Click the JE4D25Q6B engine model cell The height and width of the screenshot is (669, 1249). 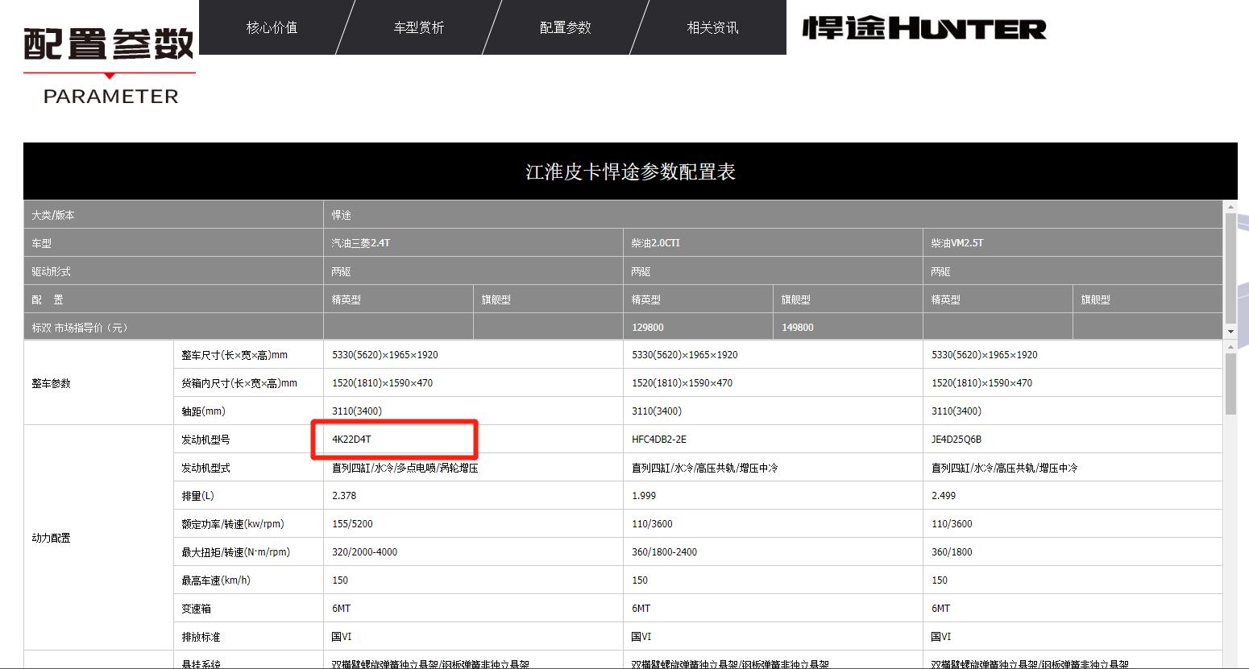955,439
